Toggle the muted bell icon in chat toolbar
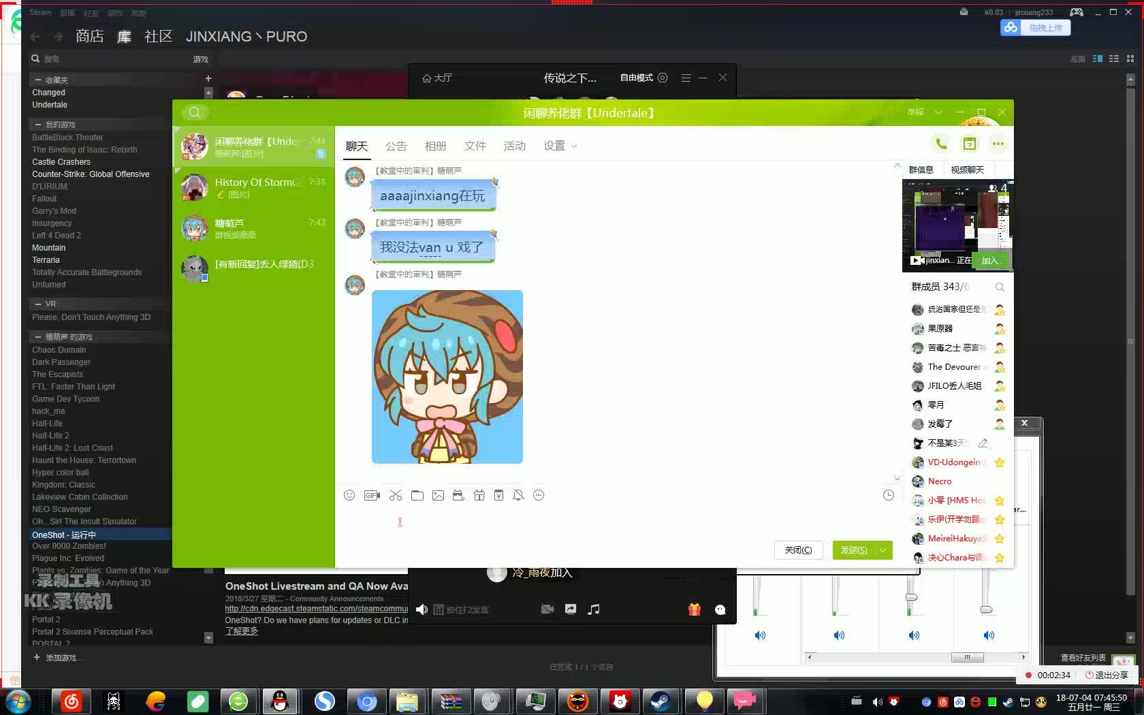The height and width of the screenshot is (715, 1144). point(518,495)
